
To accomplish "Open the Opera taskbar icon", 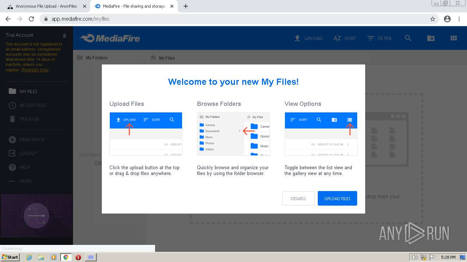I will click(x=78, y=257).
